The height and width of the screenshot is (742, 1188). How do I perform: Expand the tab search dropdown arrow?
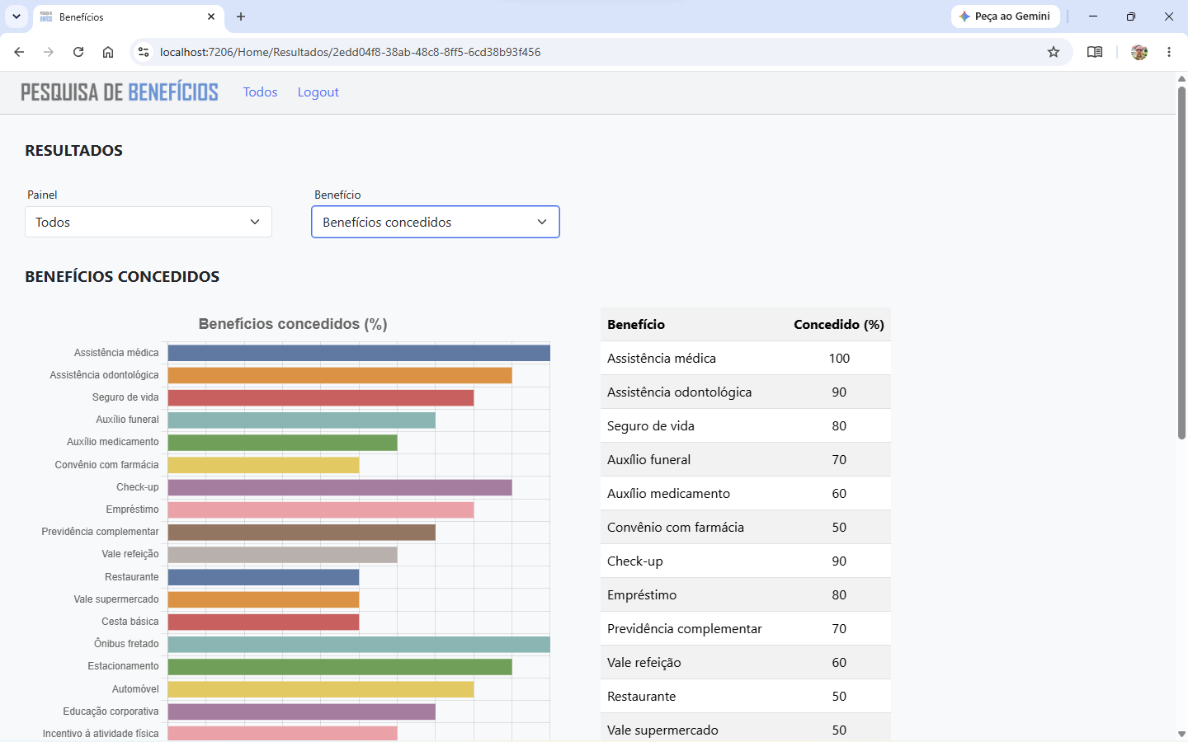[16, 16]
